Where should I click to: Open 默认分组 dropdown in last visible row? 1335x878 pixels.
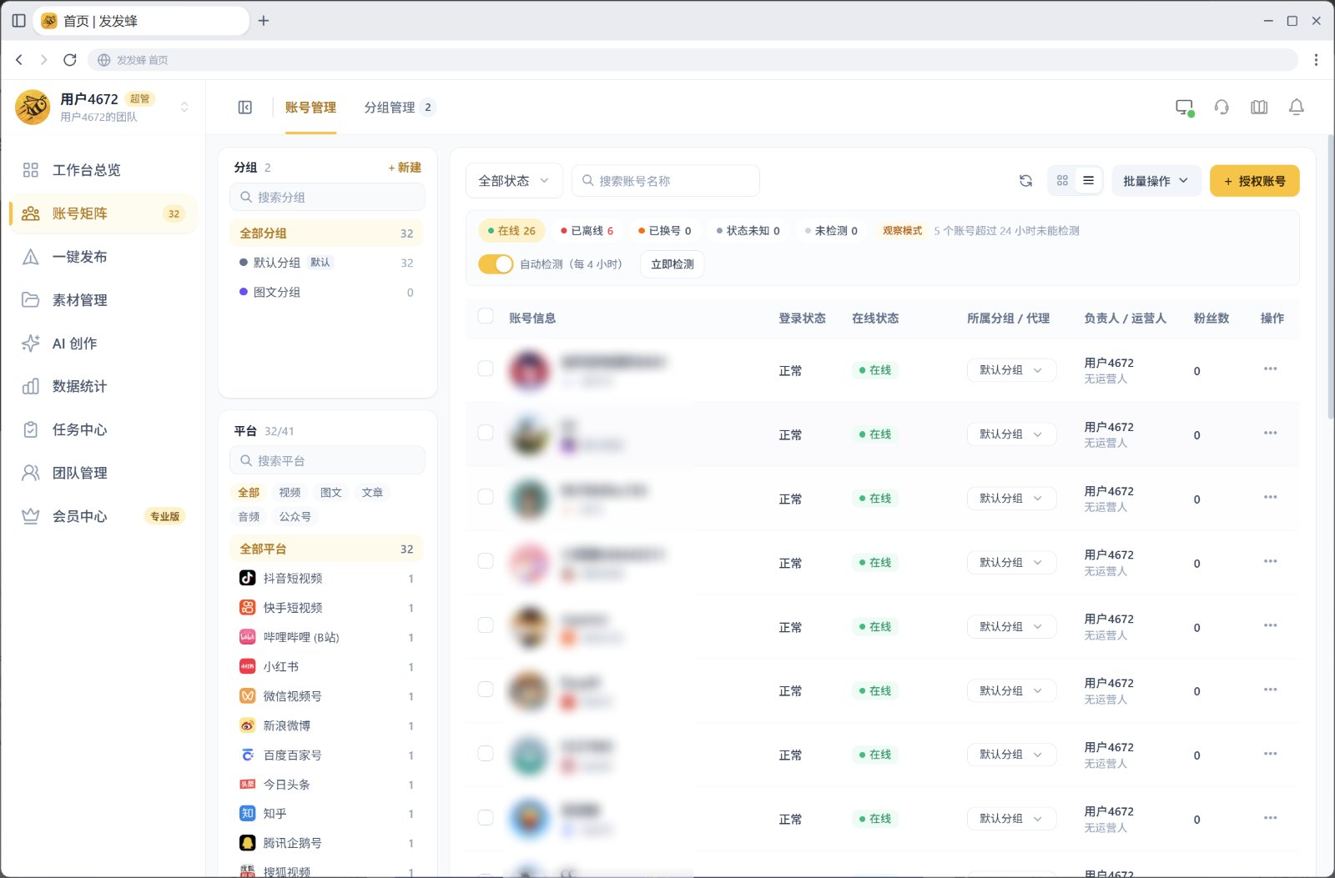click(1011, 819)
